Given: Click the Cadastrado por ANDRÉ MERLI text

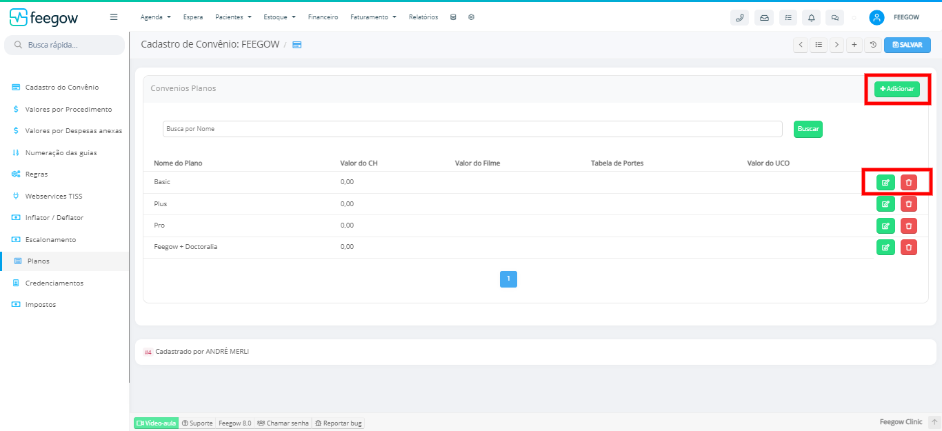Looking at the screenshot, I should click(202, 352).
